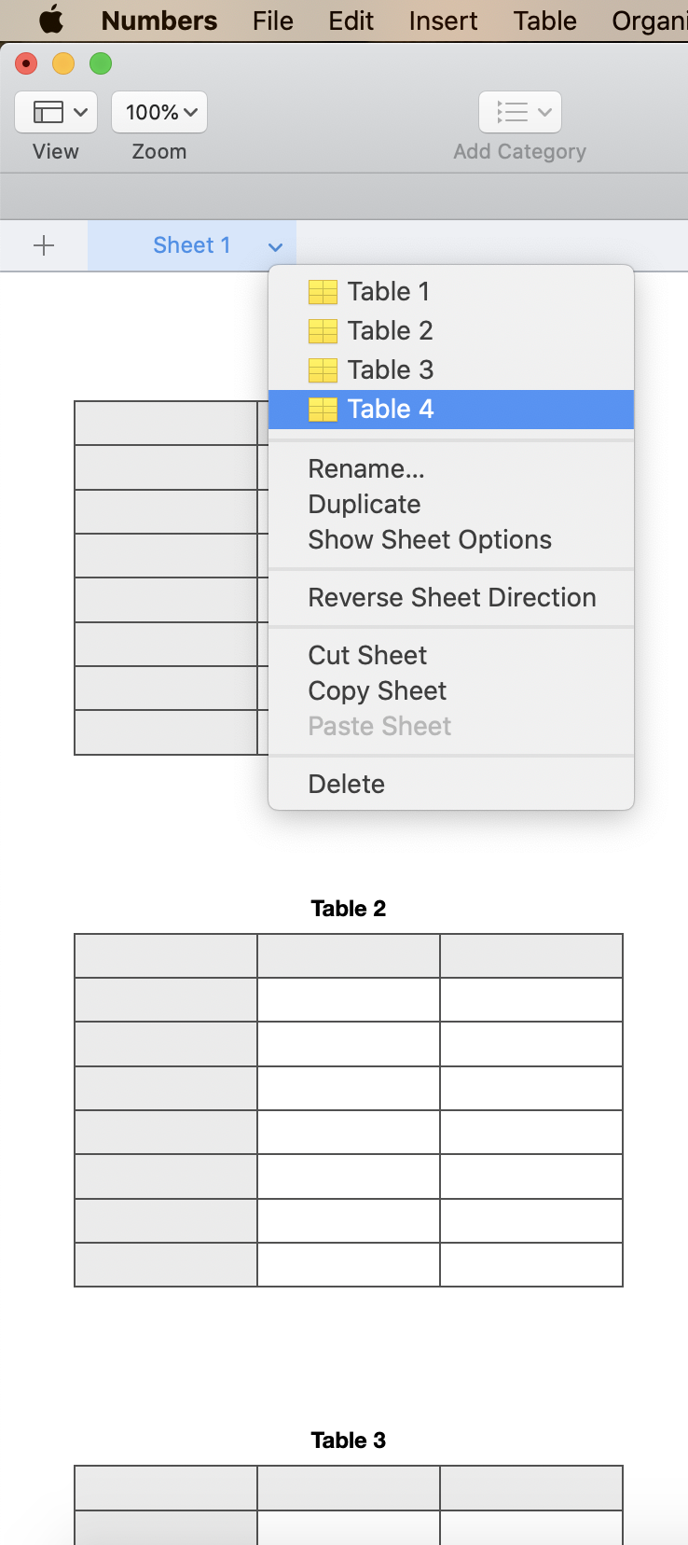Click Delete in the sheet menu

point(347,784)
